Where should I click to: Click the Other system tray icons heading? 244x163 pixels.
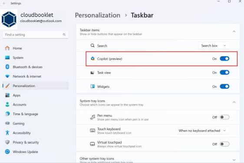pyautogui.click(x=97, y=159)
